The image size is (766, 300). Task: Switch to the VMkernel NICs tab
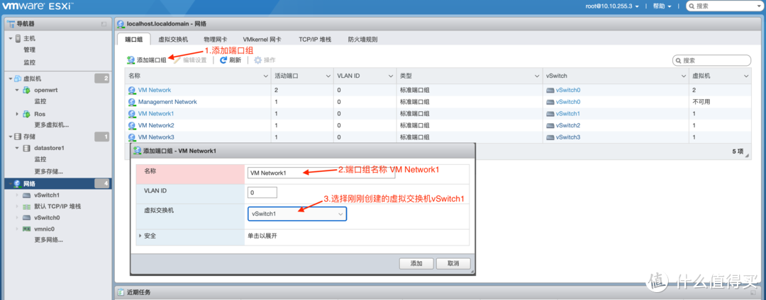[261, 40]
